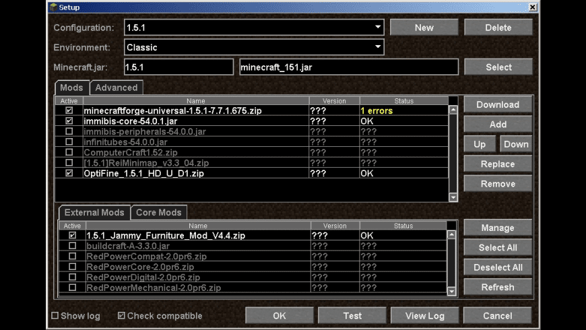Click the Refresh button
The height and width of the screenshot is (330, 586).
pos(498,288)
